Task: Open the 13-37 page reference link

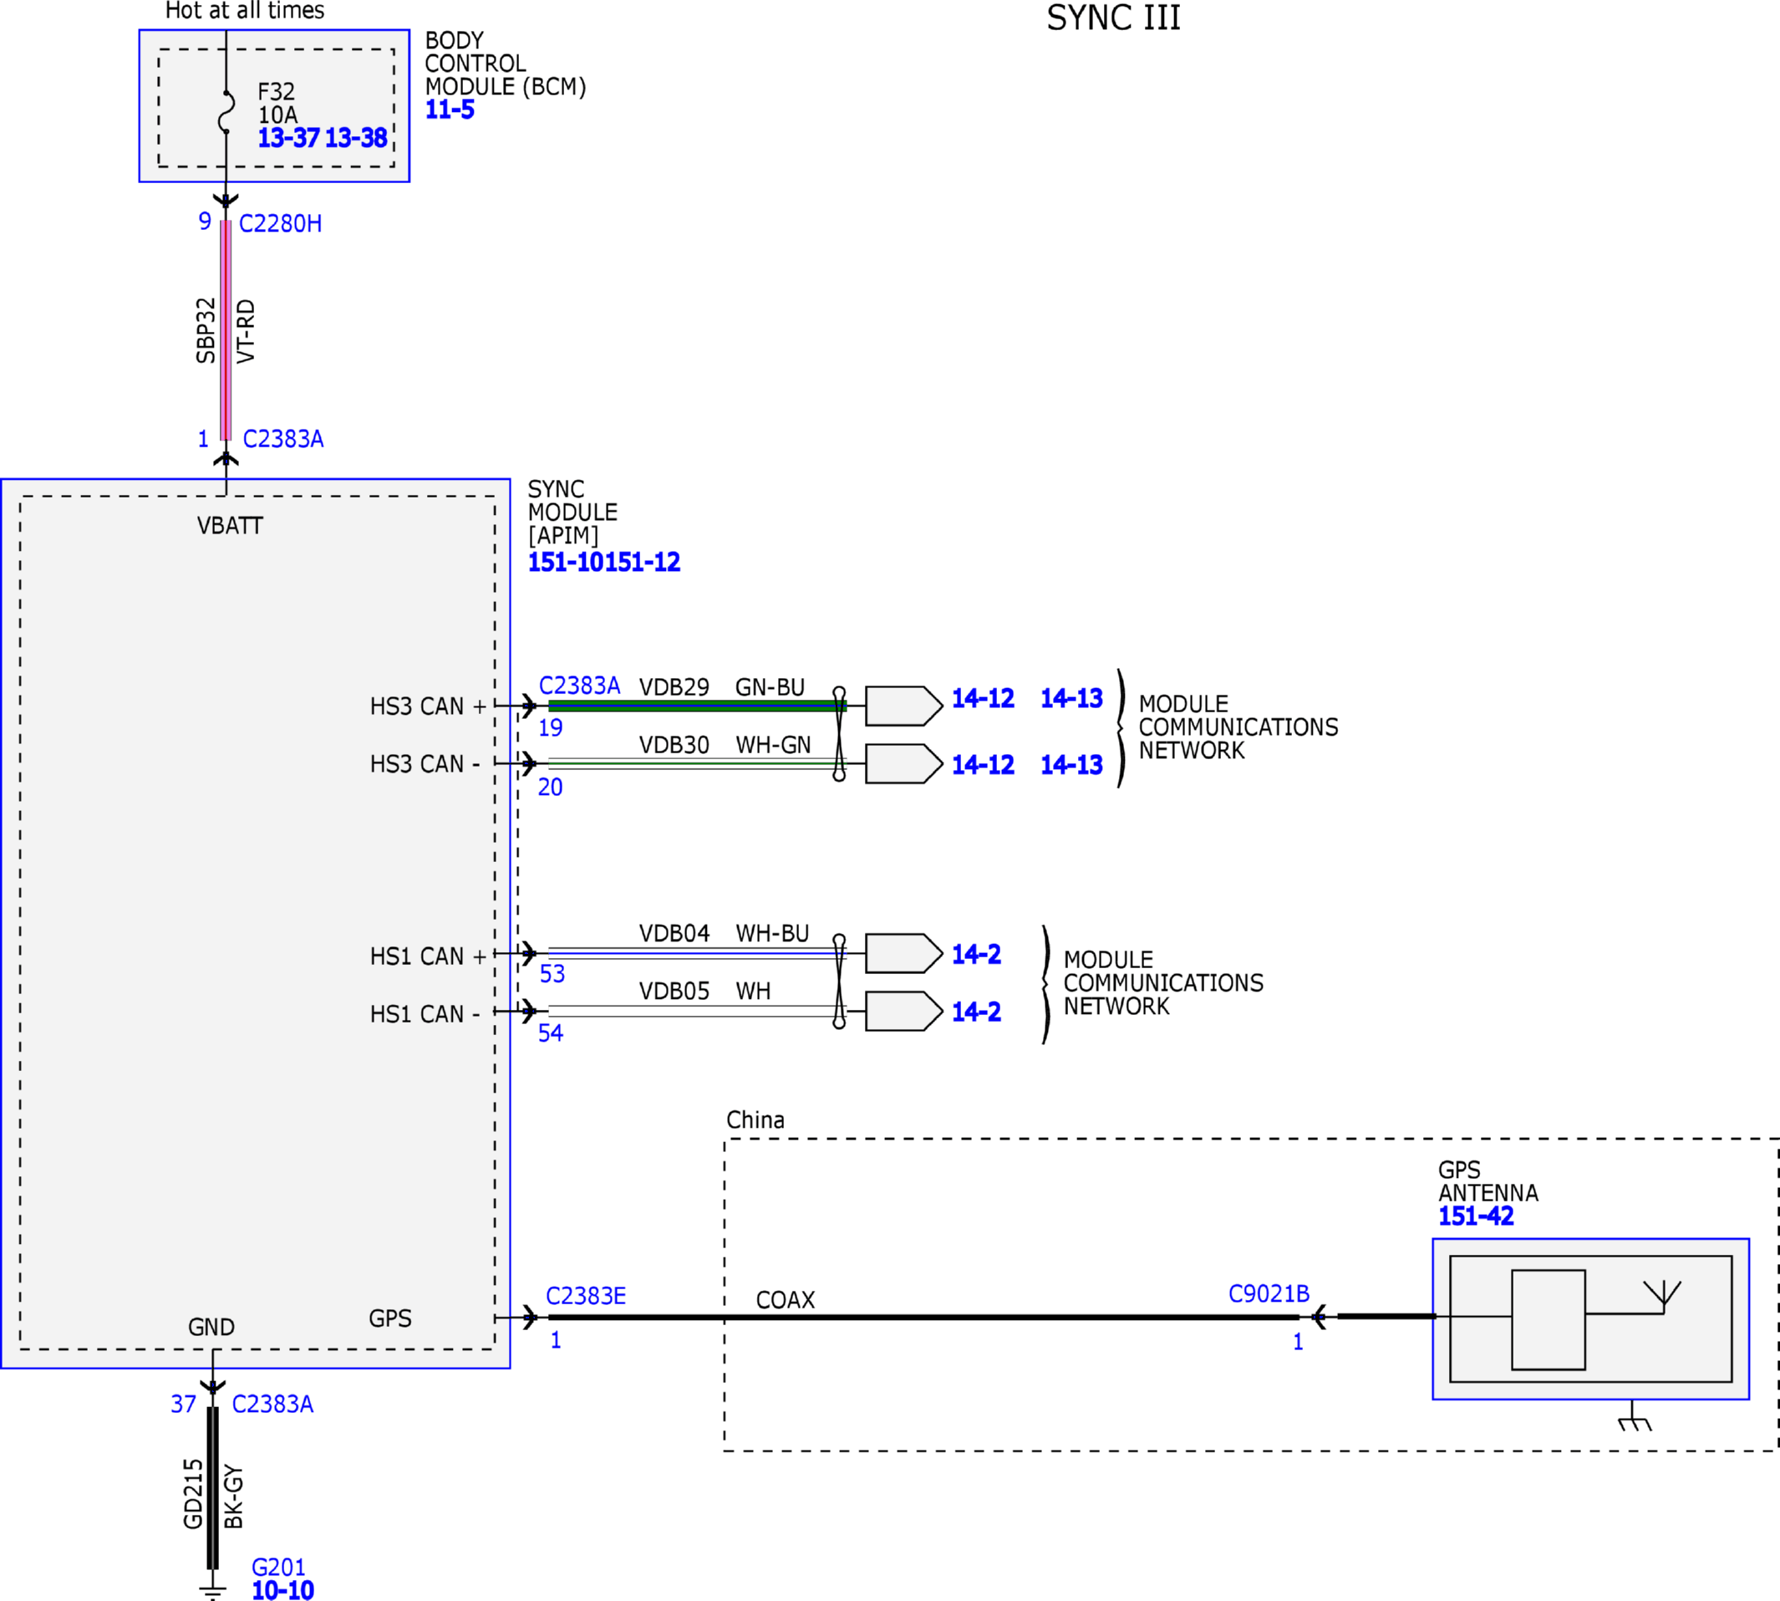Action: pyautogui.click(x=288, y=138)
